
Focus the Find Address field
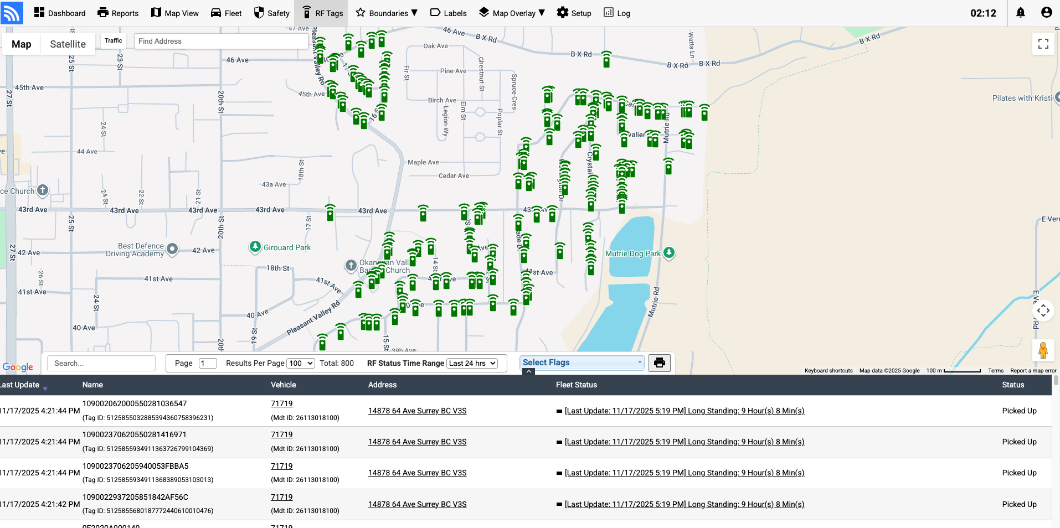click(x=221, y=41)
